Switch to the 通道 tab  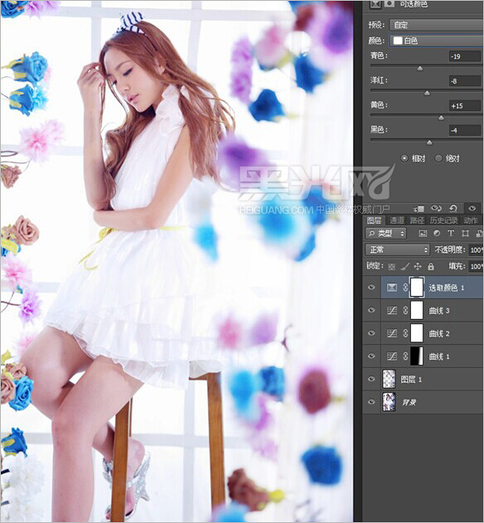397,220
